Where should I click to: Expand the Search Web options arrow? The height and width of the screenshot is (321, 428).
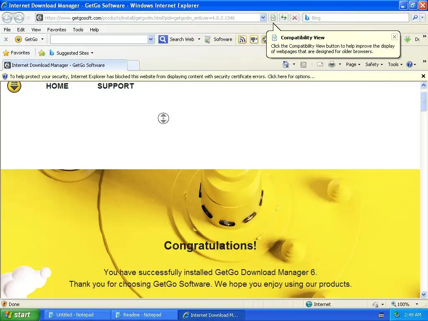[x=199, y=39]
